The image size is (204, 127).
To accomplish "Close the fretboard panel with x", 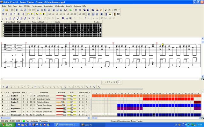I will click(x=1, y=22).
